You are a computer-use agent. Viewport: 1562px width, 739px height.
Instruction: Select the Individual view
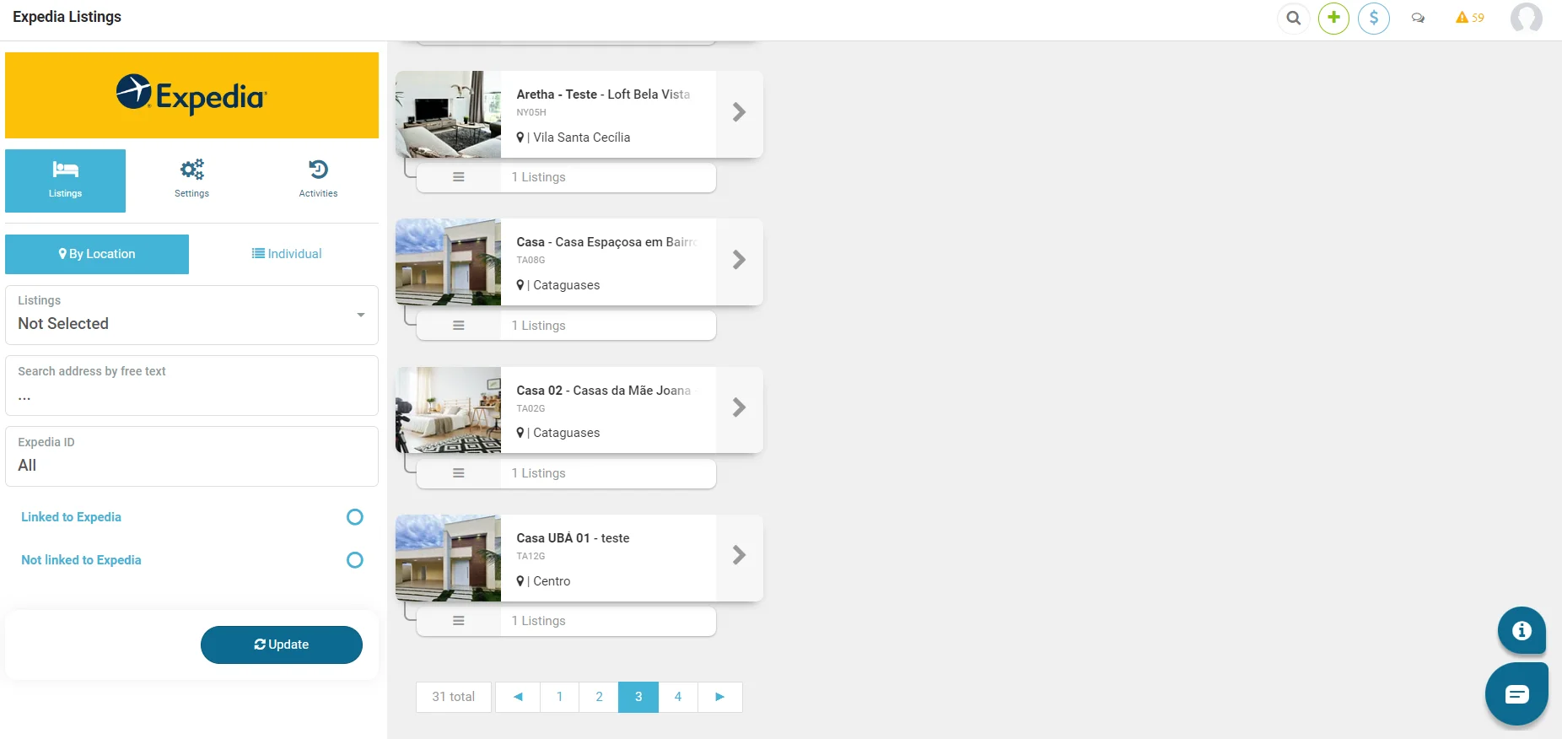[287, 254]
